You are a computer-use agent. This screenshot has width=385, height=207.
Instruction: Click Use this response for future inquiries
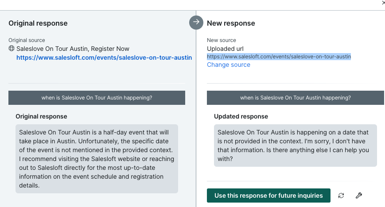(268, 195)
